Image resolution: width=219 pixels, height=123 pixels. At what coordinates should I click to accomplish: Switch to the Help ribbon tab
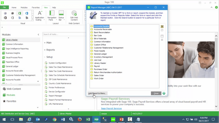click(54, 7)
